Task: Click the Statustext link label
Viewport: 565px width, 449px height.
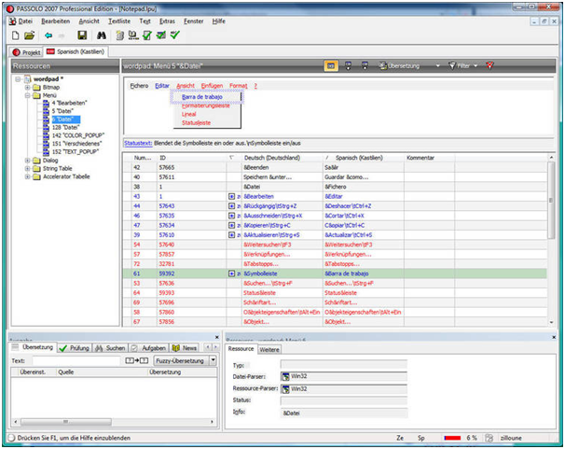Action: point(137,143)
